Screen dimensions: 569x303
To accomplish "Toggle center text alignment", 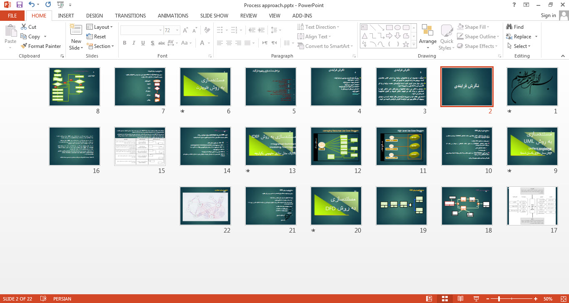I will 229,43.
